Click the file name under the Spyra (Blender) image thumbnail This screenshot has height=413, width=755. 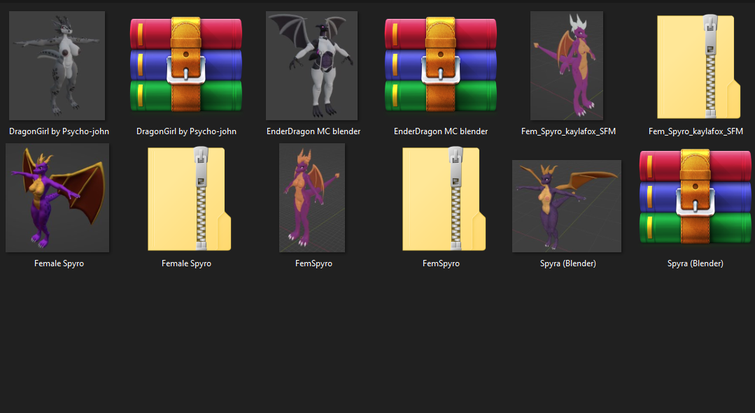click(x=568, y=263)
